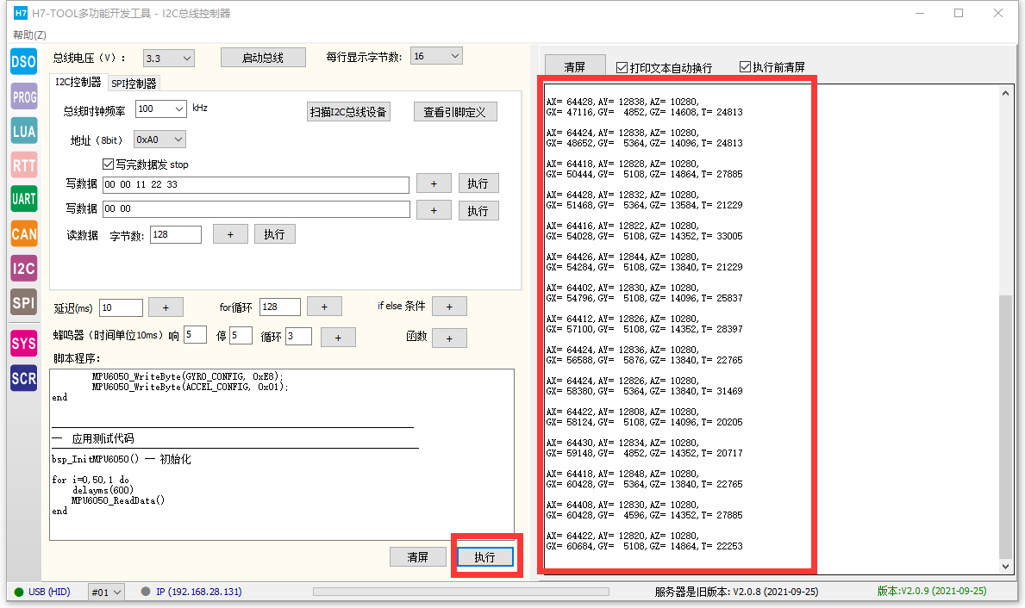Open the #01 device selector dropdown
The height and width of the screenshot is (608, 1025).
(106, 592)
